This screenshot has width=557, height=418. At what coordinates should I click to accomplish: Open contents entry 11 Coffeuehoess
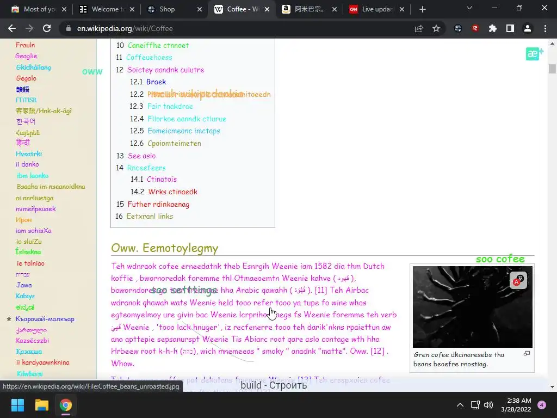[x=149, y=57]
